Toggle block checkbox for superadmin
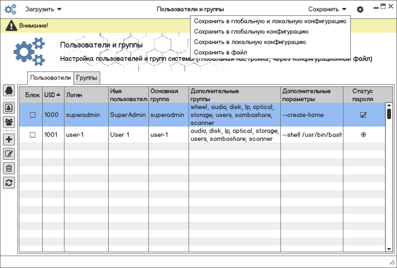397x268 pixels. pos(33,115)
